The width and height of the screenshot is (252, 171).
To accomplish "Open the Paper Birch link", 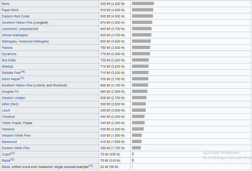I will point(10,10).
